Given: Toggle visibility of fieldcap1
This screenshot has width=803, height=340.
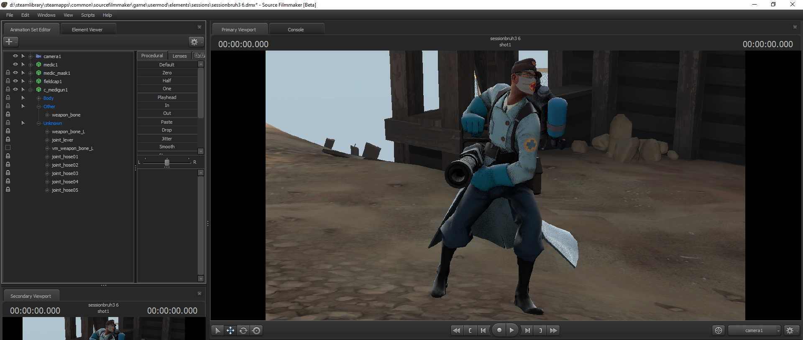Looking at the screenshot, I should pyautogui.click(x=15, y=81).
